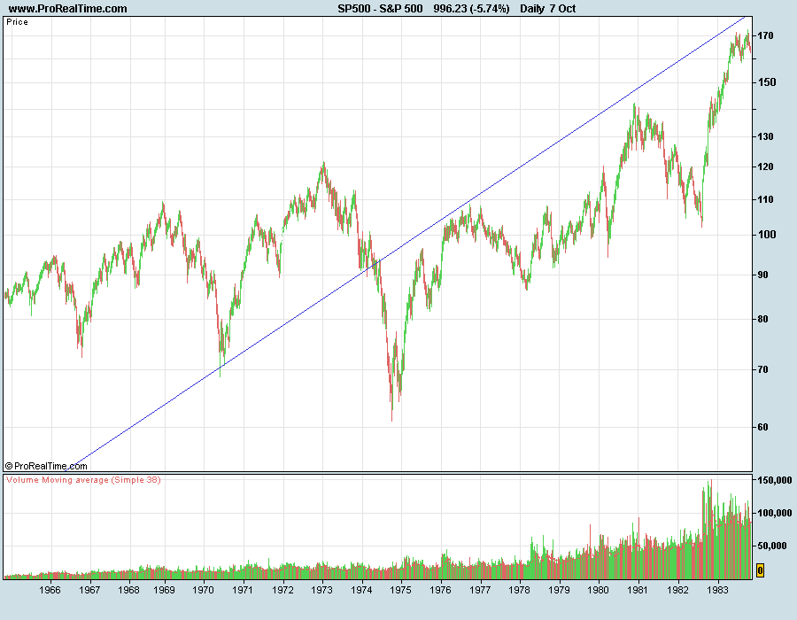Click the 110 price axis label
This screenshot has height=620, width=797.
[765, 199]
